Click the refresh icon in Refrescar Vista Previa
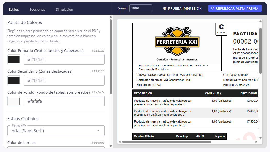The width and height of the screenshot is (270, 152). (212, 8)
